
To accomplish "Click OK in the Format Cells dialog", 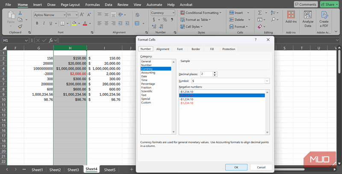I will click(236, 167).
